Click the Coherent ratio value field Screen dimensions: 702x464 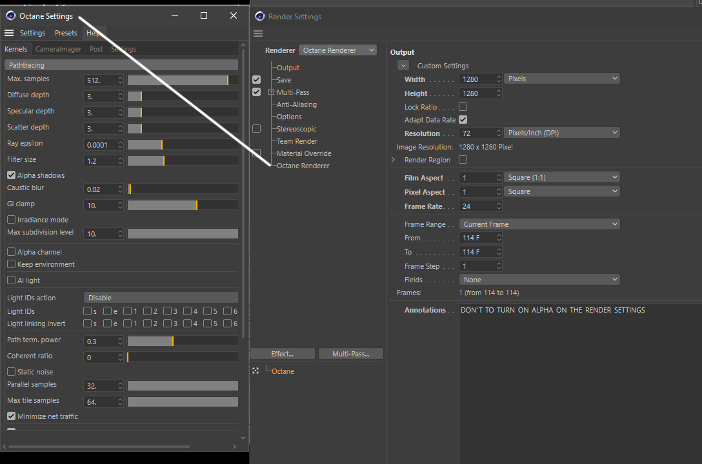[100, 358]
